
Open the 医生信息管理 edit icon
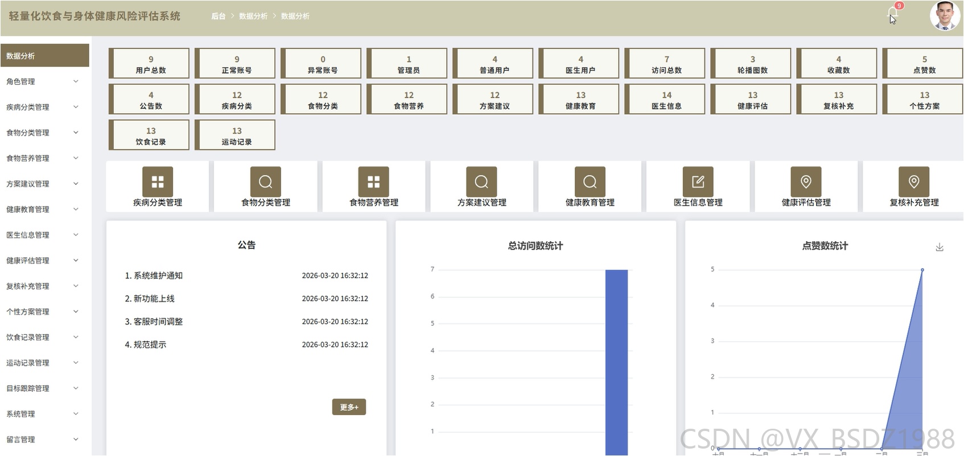(698, 181)
